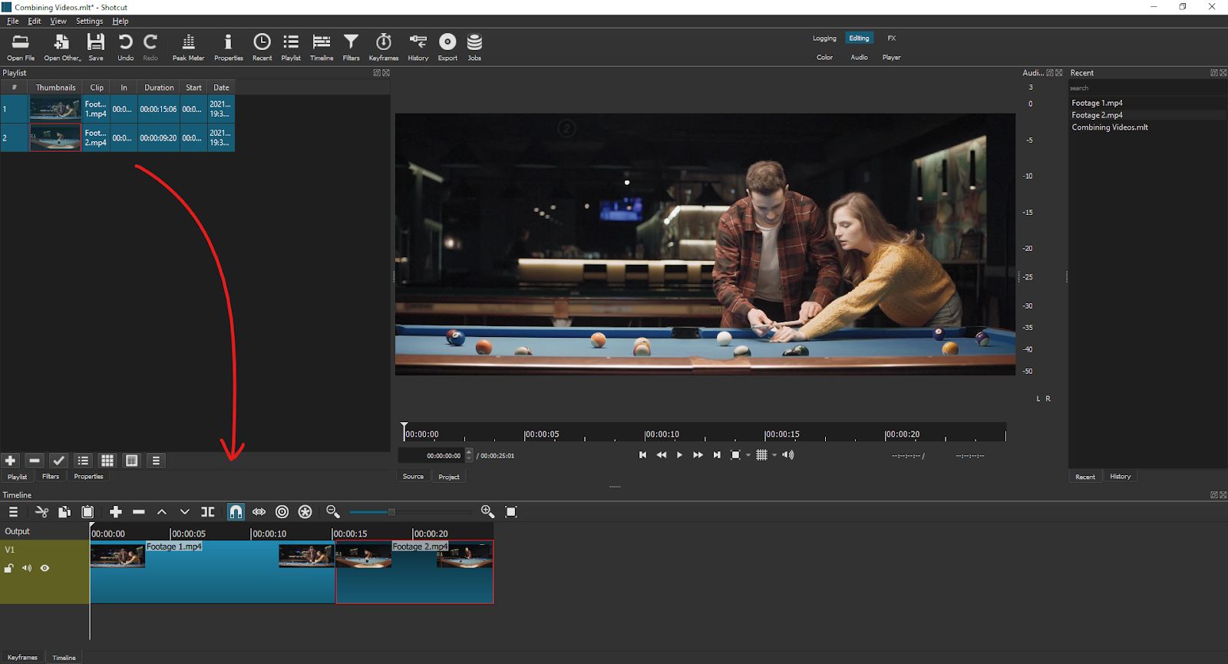Skip to the previous point in player
This screenshot has width=1228, height=664.
642,455
